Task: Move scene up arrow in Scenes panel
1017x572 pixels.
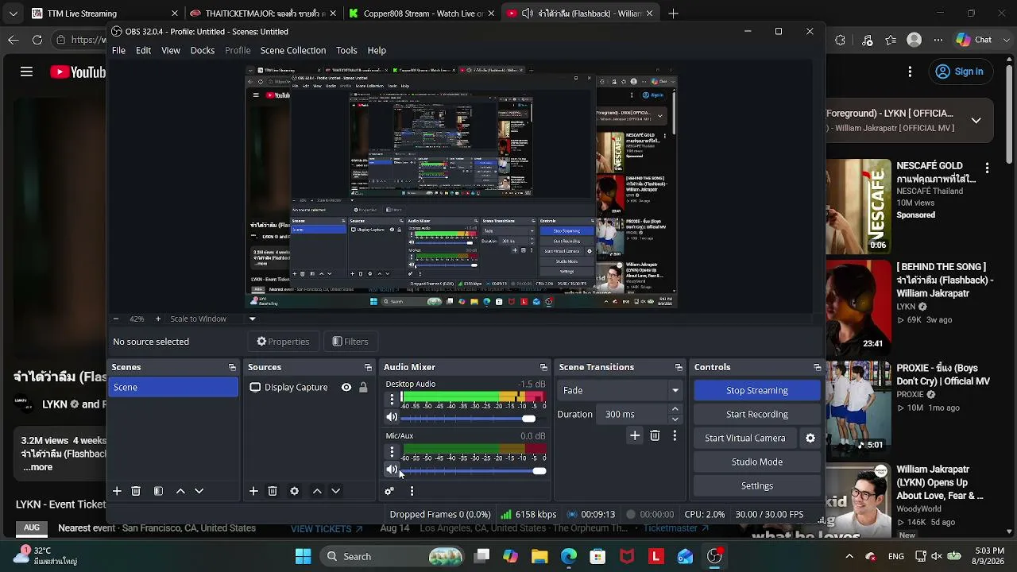Action: pos(180,491)
